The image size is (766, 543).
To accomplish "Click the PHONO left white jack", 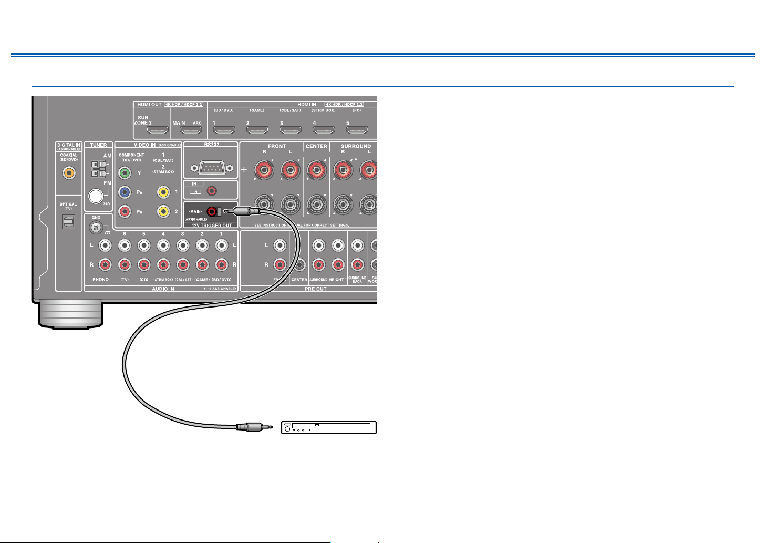I will pyautogui.click(x=106, y=245).
